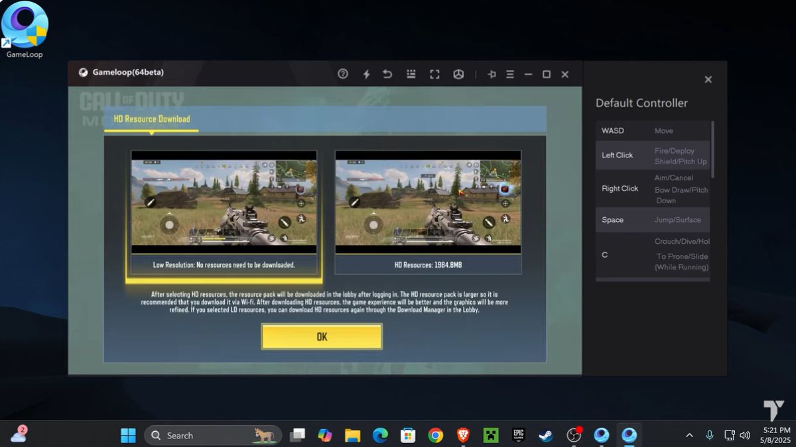796x447 pixels.
Task: Open the GameLoop desktop shortcut
Action: click(25, 30)
